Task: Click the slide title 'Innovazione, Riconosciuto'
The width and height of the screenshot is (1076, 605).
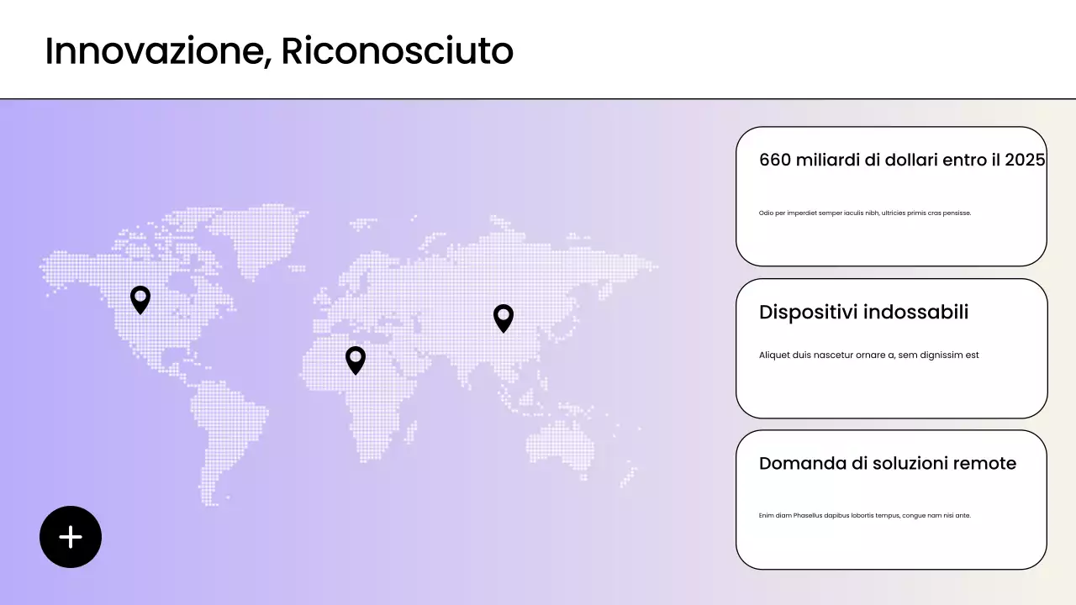Action: point(278,51)
